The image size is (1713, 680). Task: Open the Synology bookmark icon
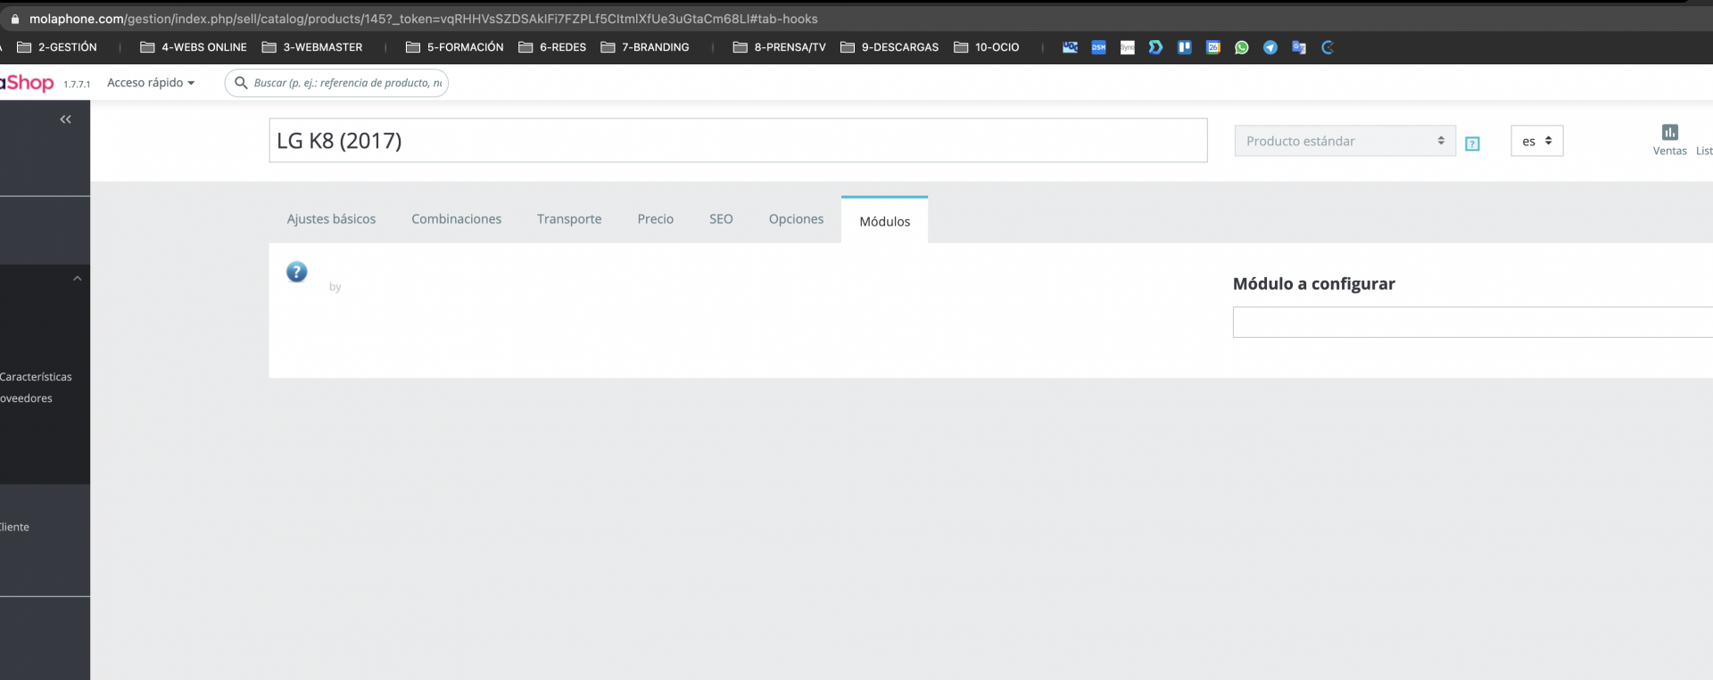click(1127, 47)
